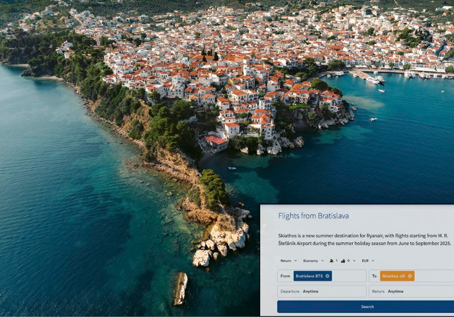Open the Return trip type dropdown
The width and height of the screenshot is (454, 317).
[x=288, y=261]
